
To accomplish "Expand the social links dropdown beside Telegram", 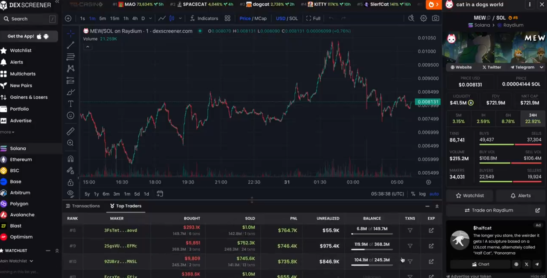I will pos(541,67).
